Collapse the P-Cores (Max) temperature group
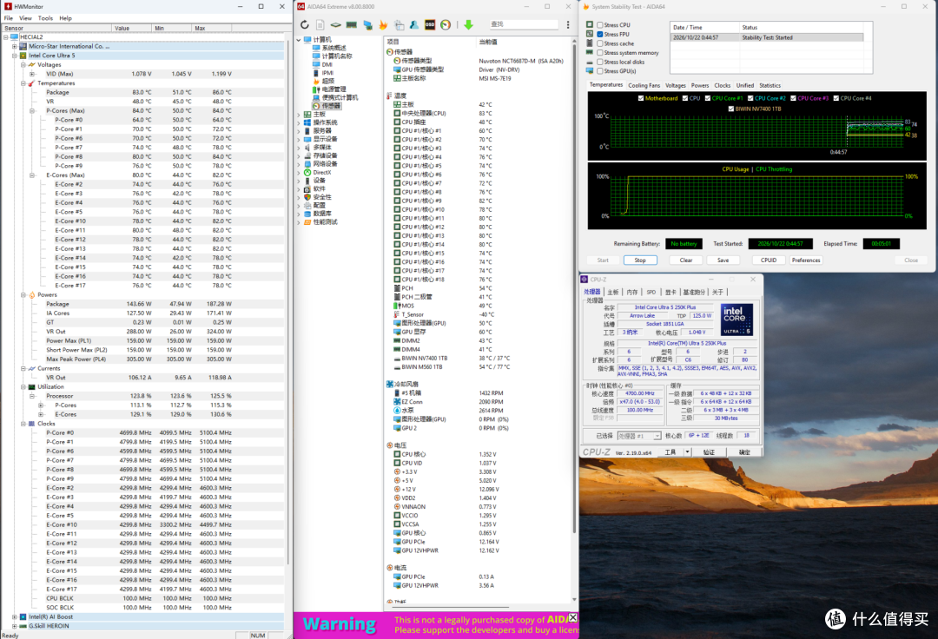Image resolution: width=938 pixels, height=639 pixels. 32,110
